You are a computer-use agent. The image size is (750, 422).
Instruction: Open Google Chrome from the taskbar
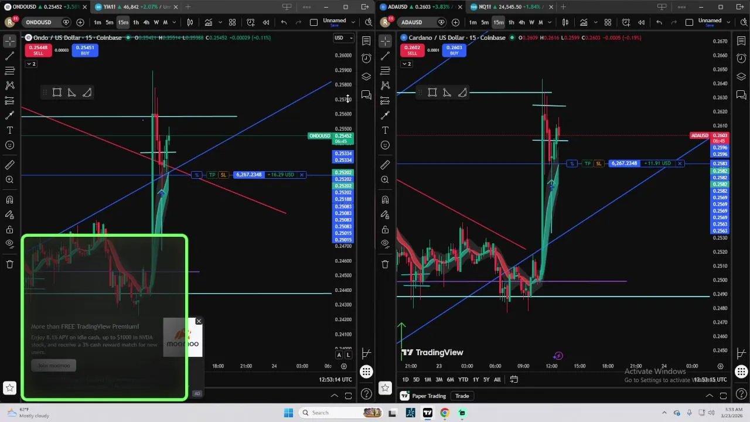point(445,413)
